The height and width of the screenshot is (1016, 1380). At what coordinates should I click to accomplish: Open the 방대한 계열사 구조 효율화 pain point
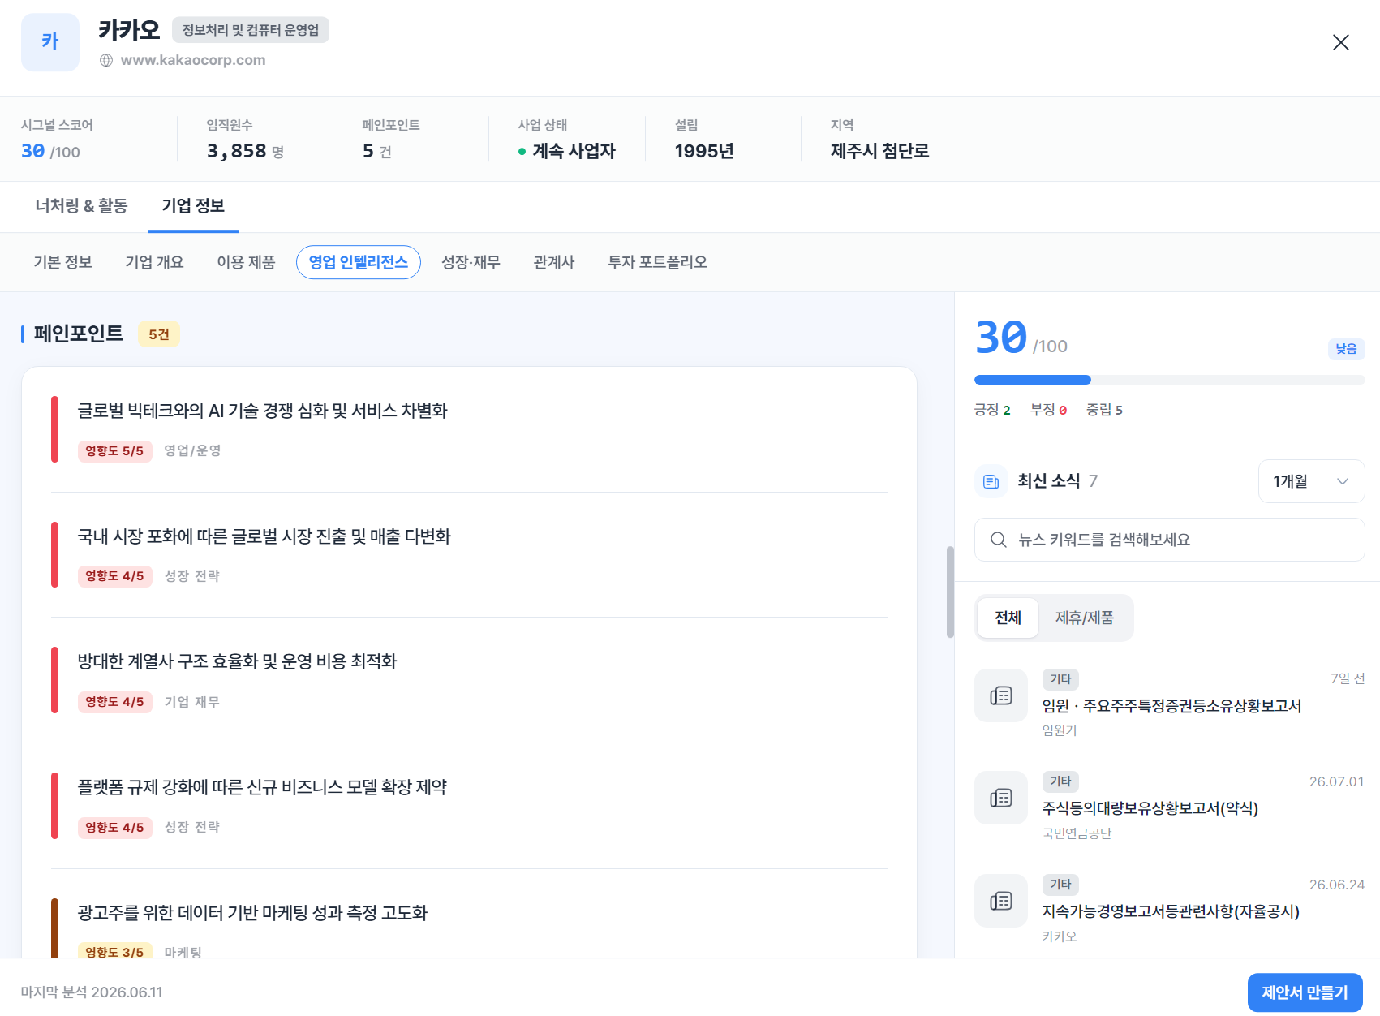469,680
